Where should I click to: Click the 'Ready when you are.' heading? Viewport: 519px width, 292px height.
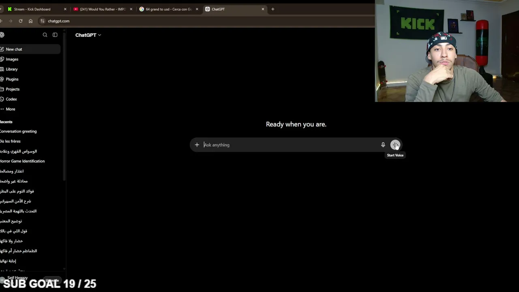[296, 124]
